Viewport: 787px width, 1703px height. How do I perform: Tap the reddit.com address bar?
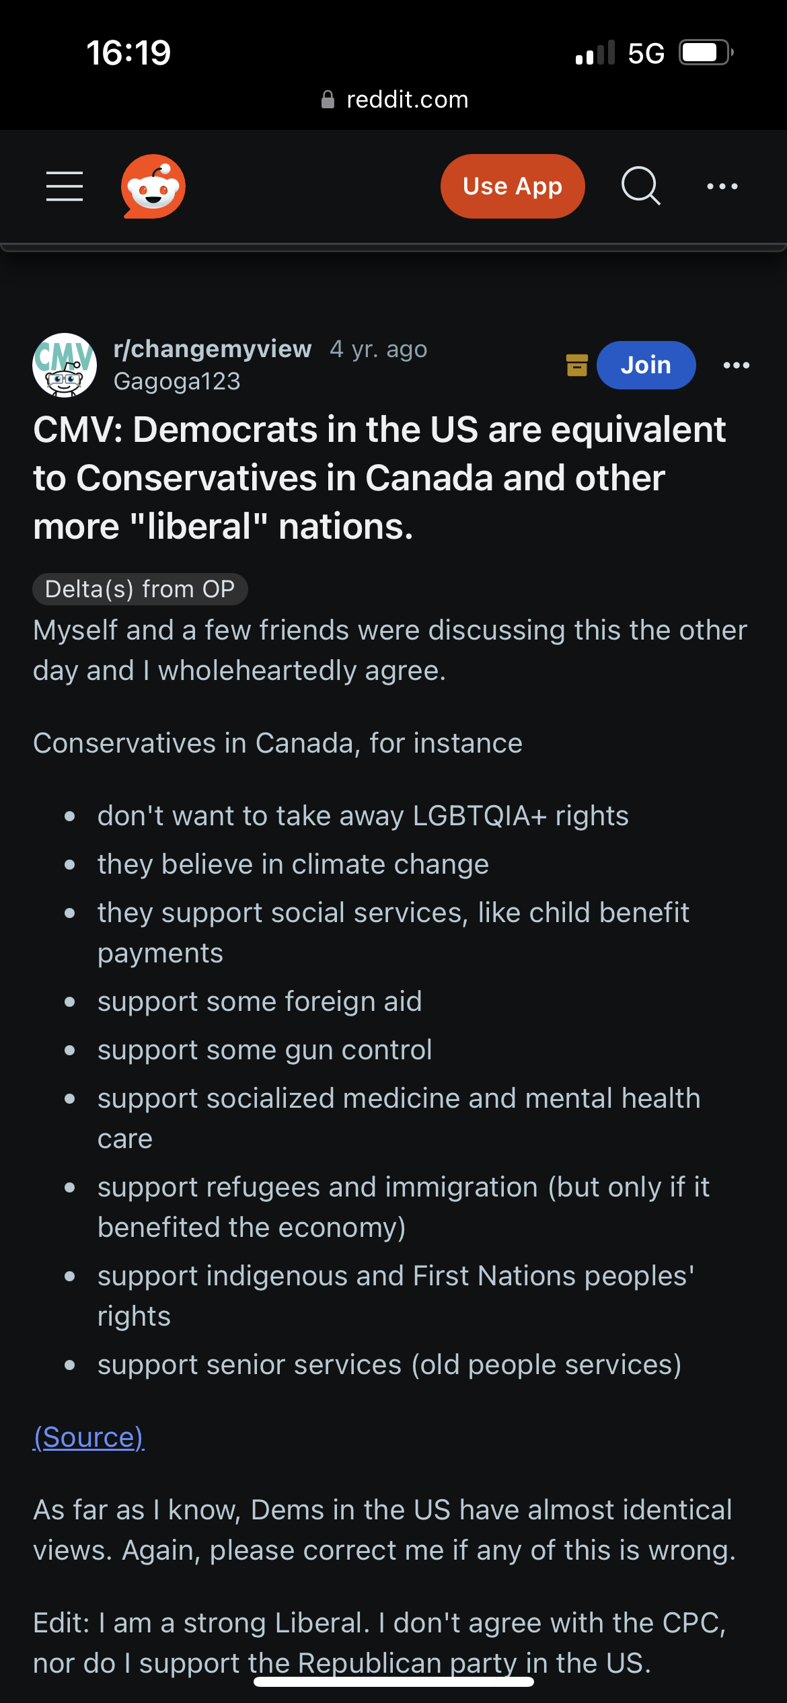click(394, 100)
